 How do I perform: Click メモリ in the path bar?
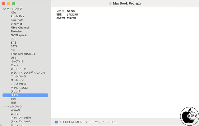[112, 122]
